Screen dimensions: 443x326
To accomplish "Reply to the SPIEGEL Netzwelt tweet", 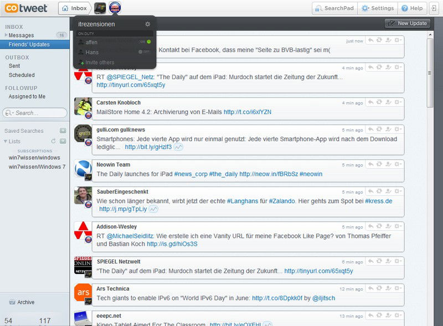I will [x=370, y=261].
